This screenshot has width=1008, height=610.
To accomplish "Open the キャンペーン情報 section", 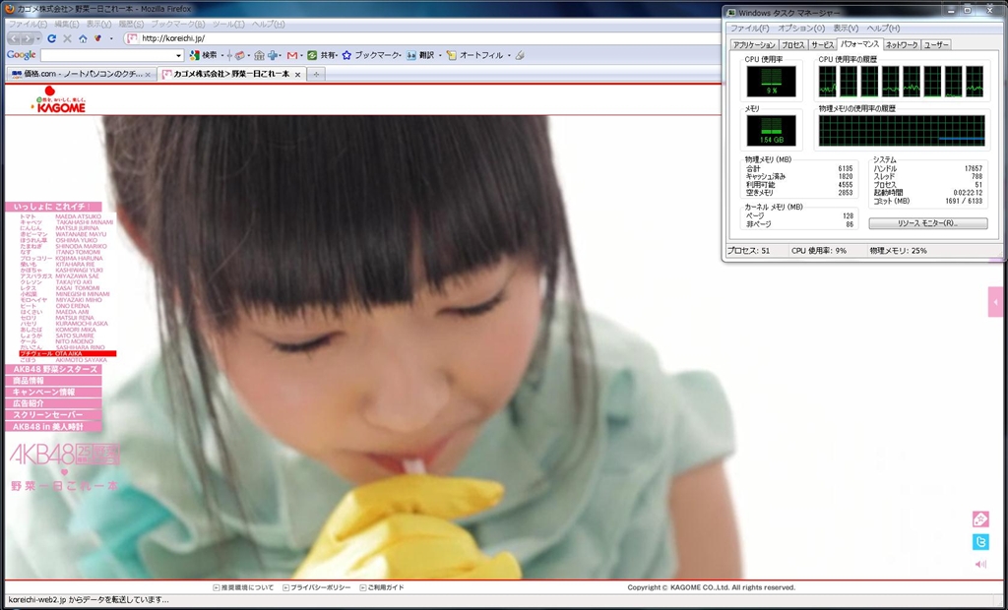I will coord(53,393).
